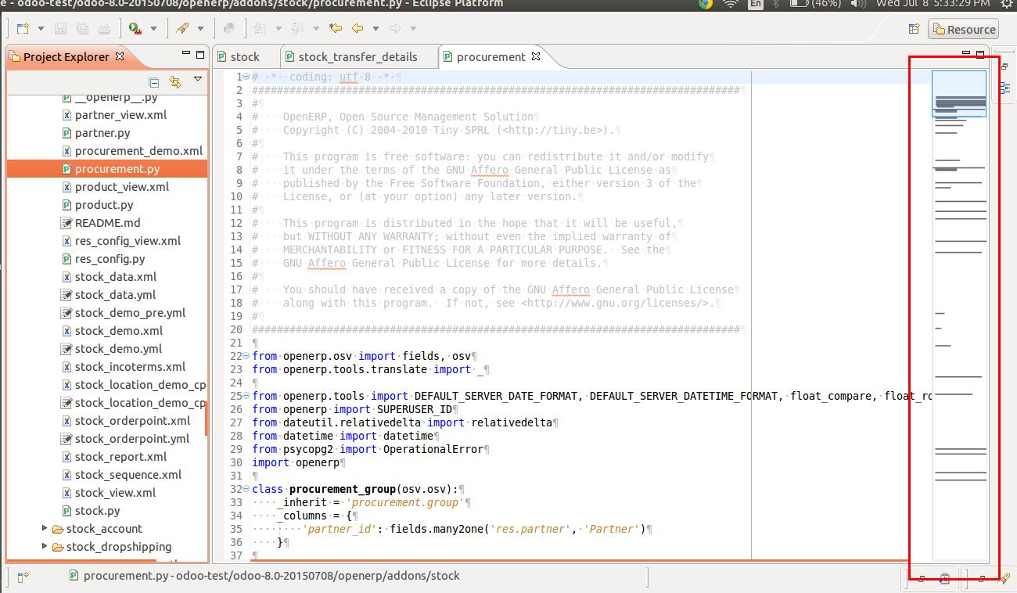Click the Save icon in the toolbar
The image size is (1017, 593).
point(59,27)
